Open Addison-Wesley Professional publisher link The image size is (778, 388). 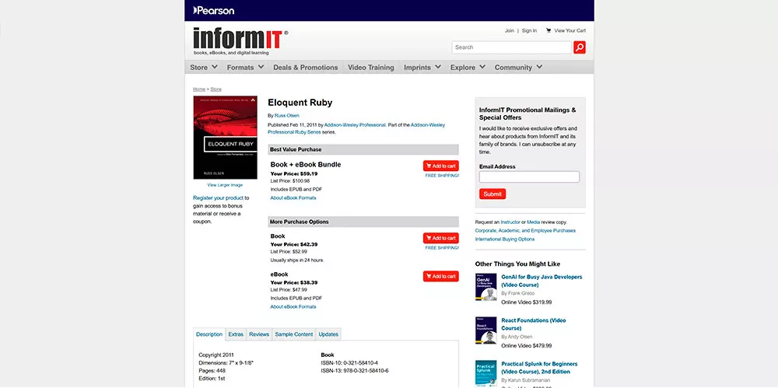[355, 125]
